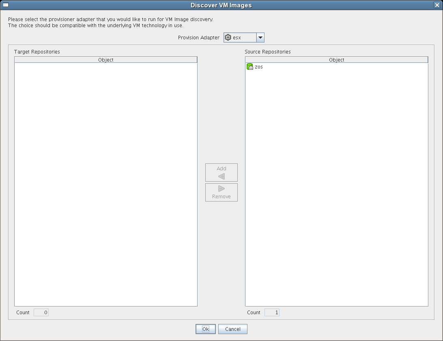Click the Source Repositories count field
443x341 pixels.
pyautogui.click(x=272, y=313)
